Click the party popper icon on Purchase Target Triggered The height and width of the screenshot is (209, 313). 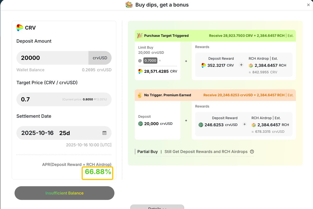140,36
